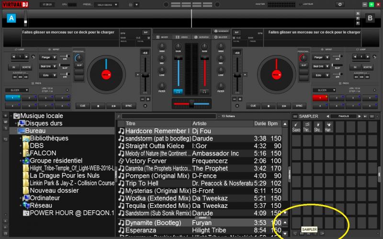
Task: Open Slicer pads dropdown on deck A
Action: 17,90
